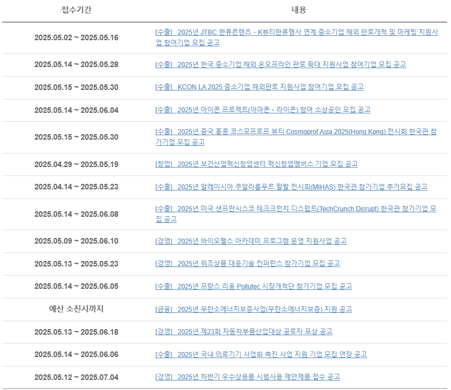Select date range 2025.05.13 ~ 2025.05.23
Image resolution: width=451 pixels, height=390 pixels.
[x=76, y=264]
